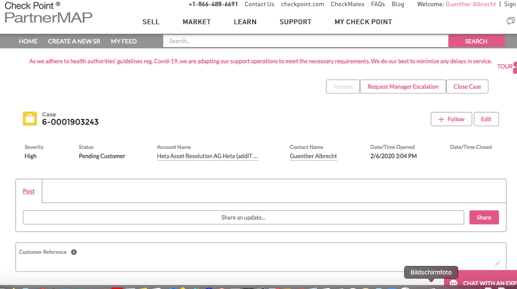Click the Reopen button
517x289 pixels.
[343, 86]
